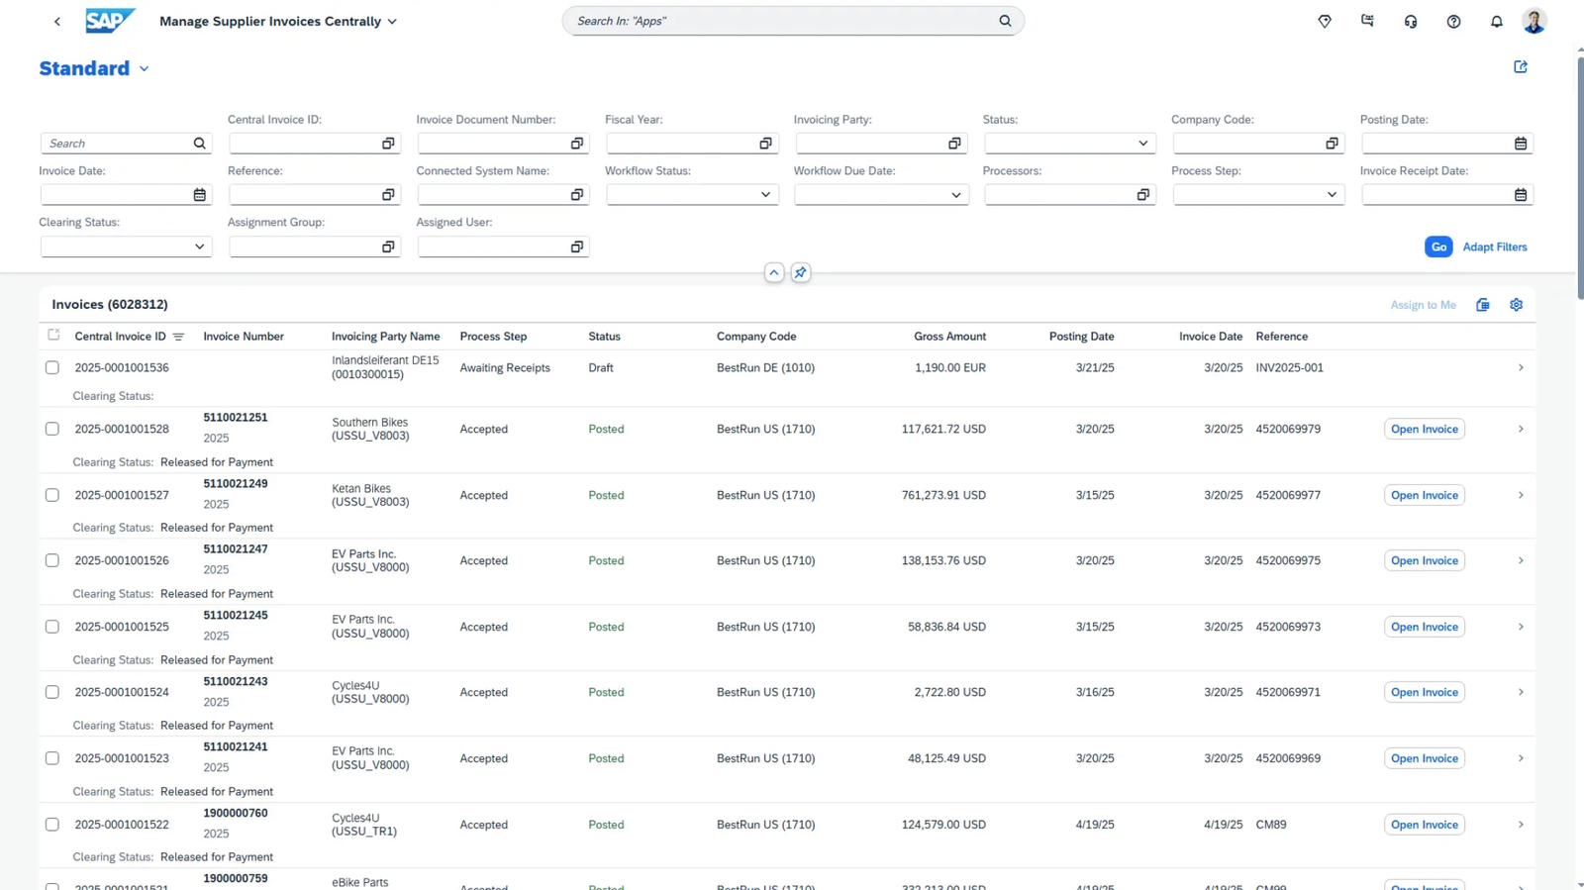Open Posting Date calendar picker
Screen dimensions: 1584x890
(x=1520, y=144)
